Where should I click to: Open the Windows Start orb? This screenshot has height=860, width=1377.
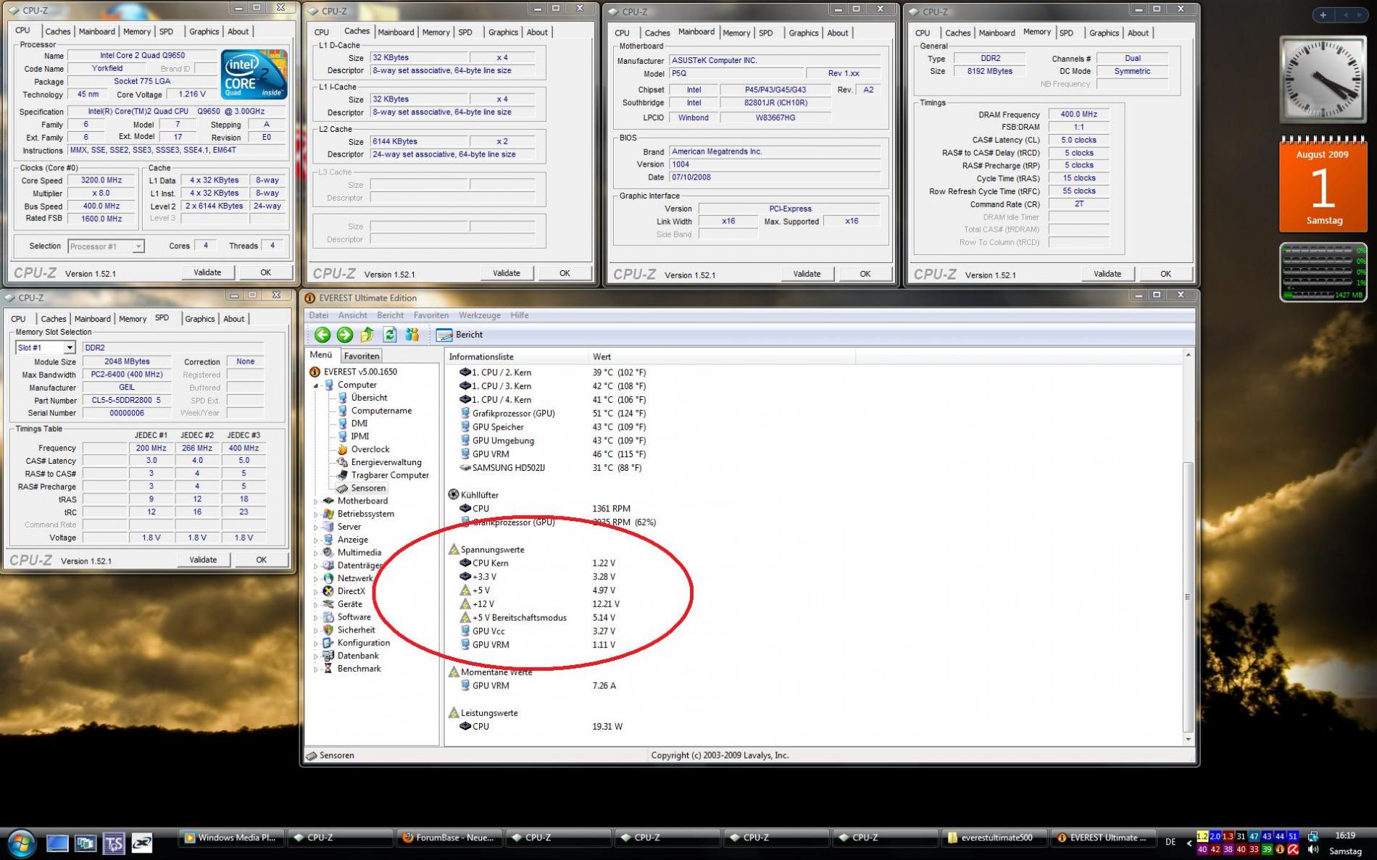(20, 842)
